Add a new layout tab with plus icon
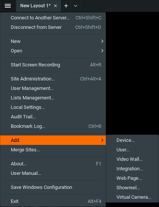Viewport: 159px width, 207px height. click(x=66, y=6)
